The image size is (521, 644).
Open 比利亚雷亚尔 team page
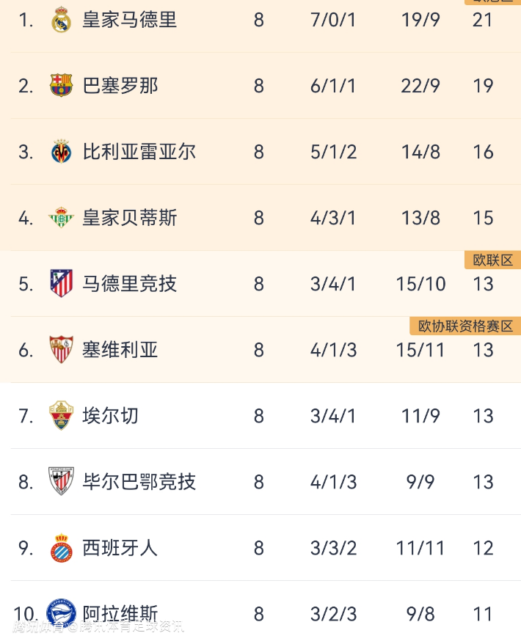[139, 152]
